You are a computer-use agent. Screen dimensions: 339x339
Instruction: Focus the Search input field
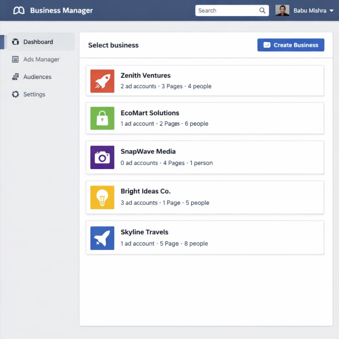pos(232,10)
